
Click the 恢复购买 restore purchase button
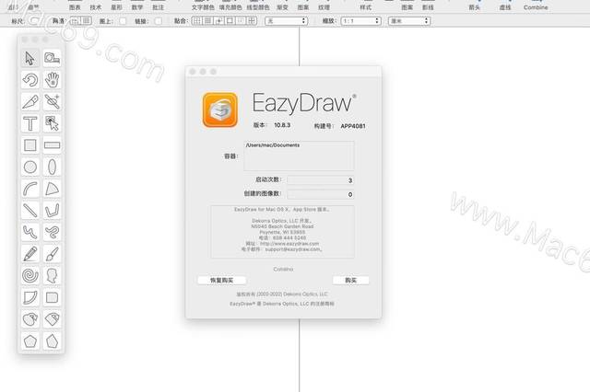pos(221,280)
